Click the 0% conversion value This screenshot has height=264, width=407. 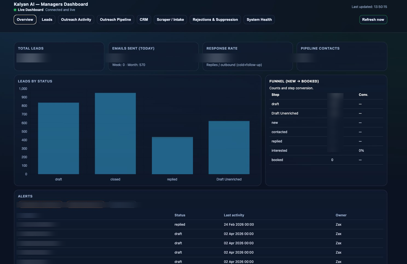point(361,151)
